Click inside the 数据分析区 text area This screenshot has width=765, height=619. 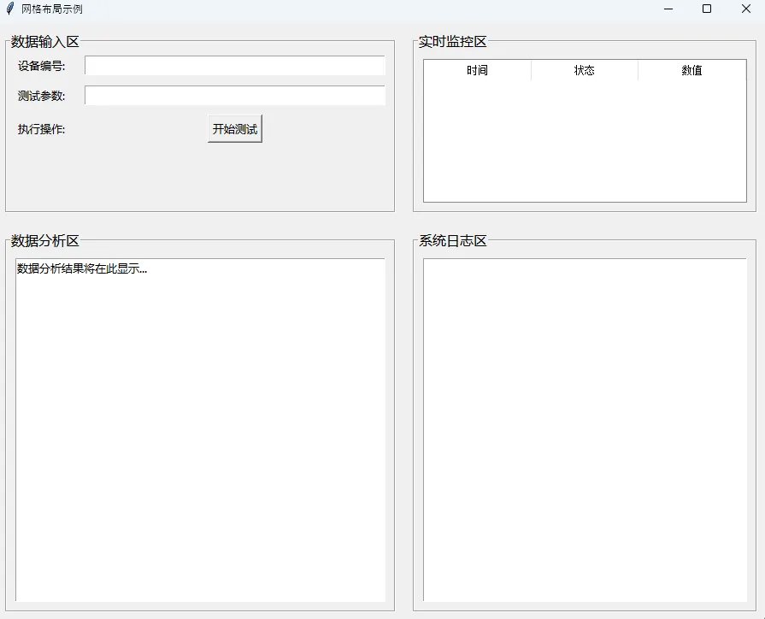click(x=200, y=429)
